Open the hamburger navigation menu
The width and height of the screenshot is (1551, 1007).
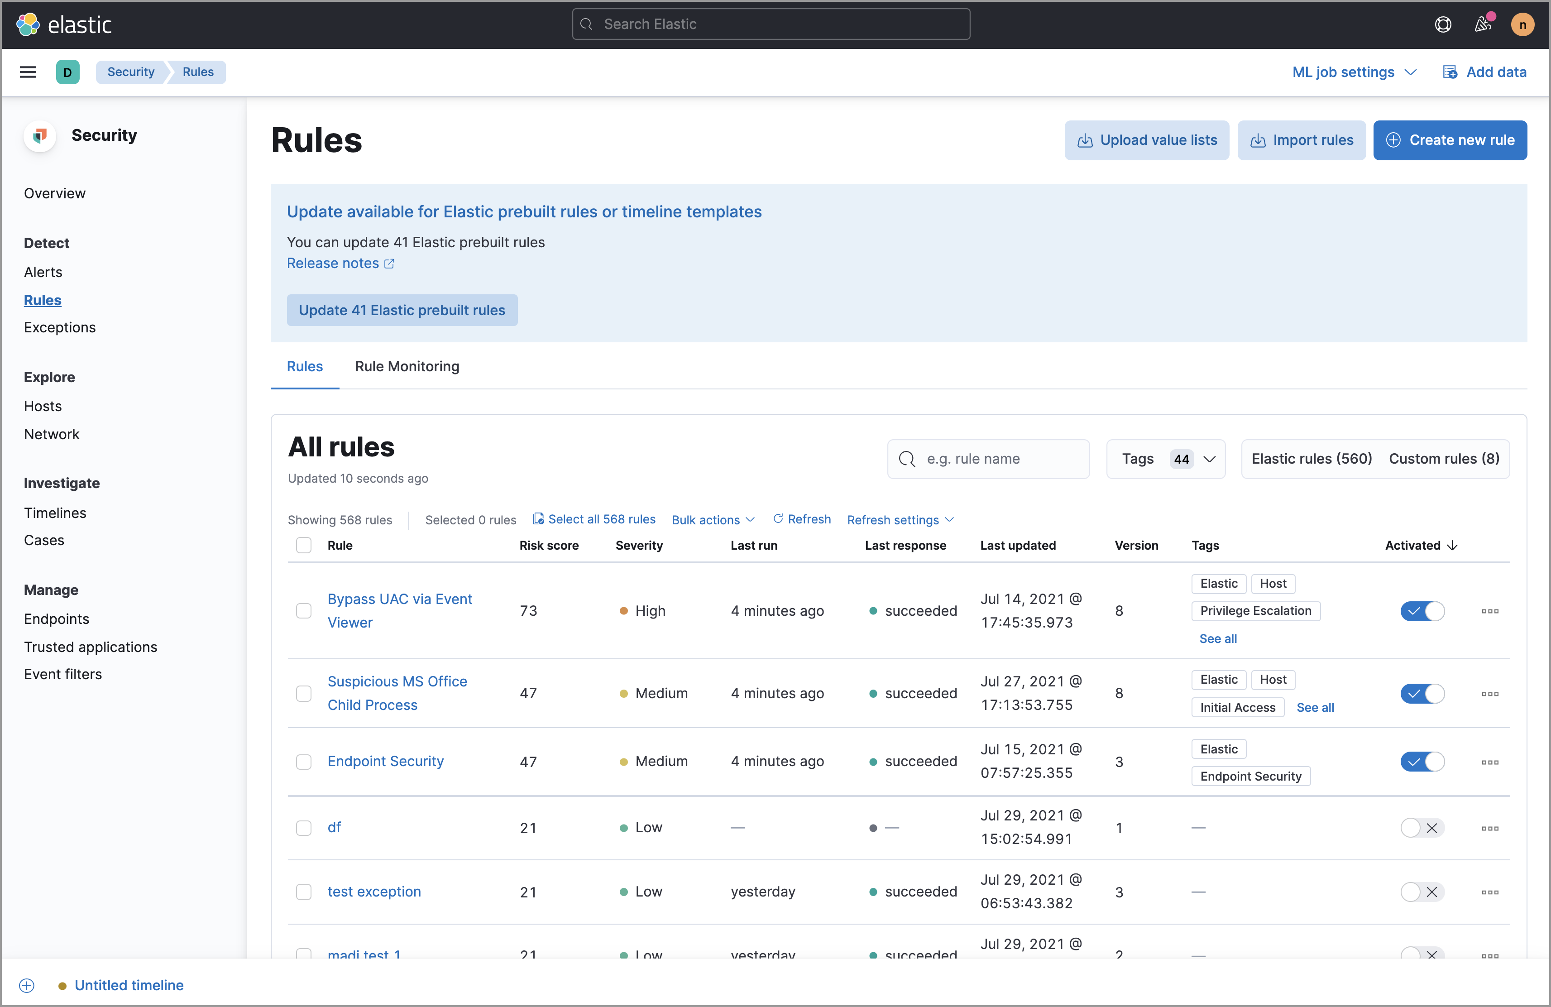pyautogui.click(x=28, y=72)
